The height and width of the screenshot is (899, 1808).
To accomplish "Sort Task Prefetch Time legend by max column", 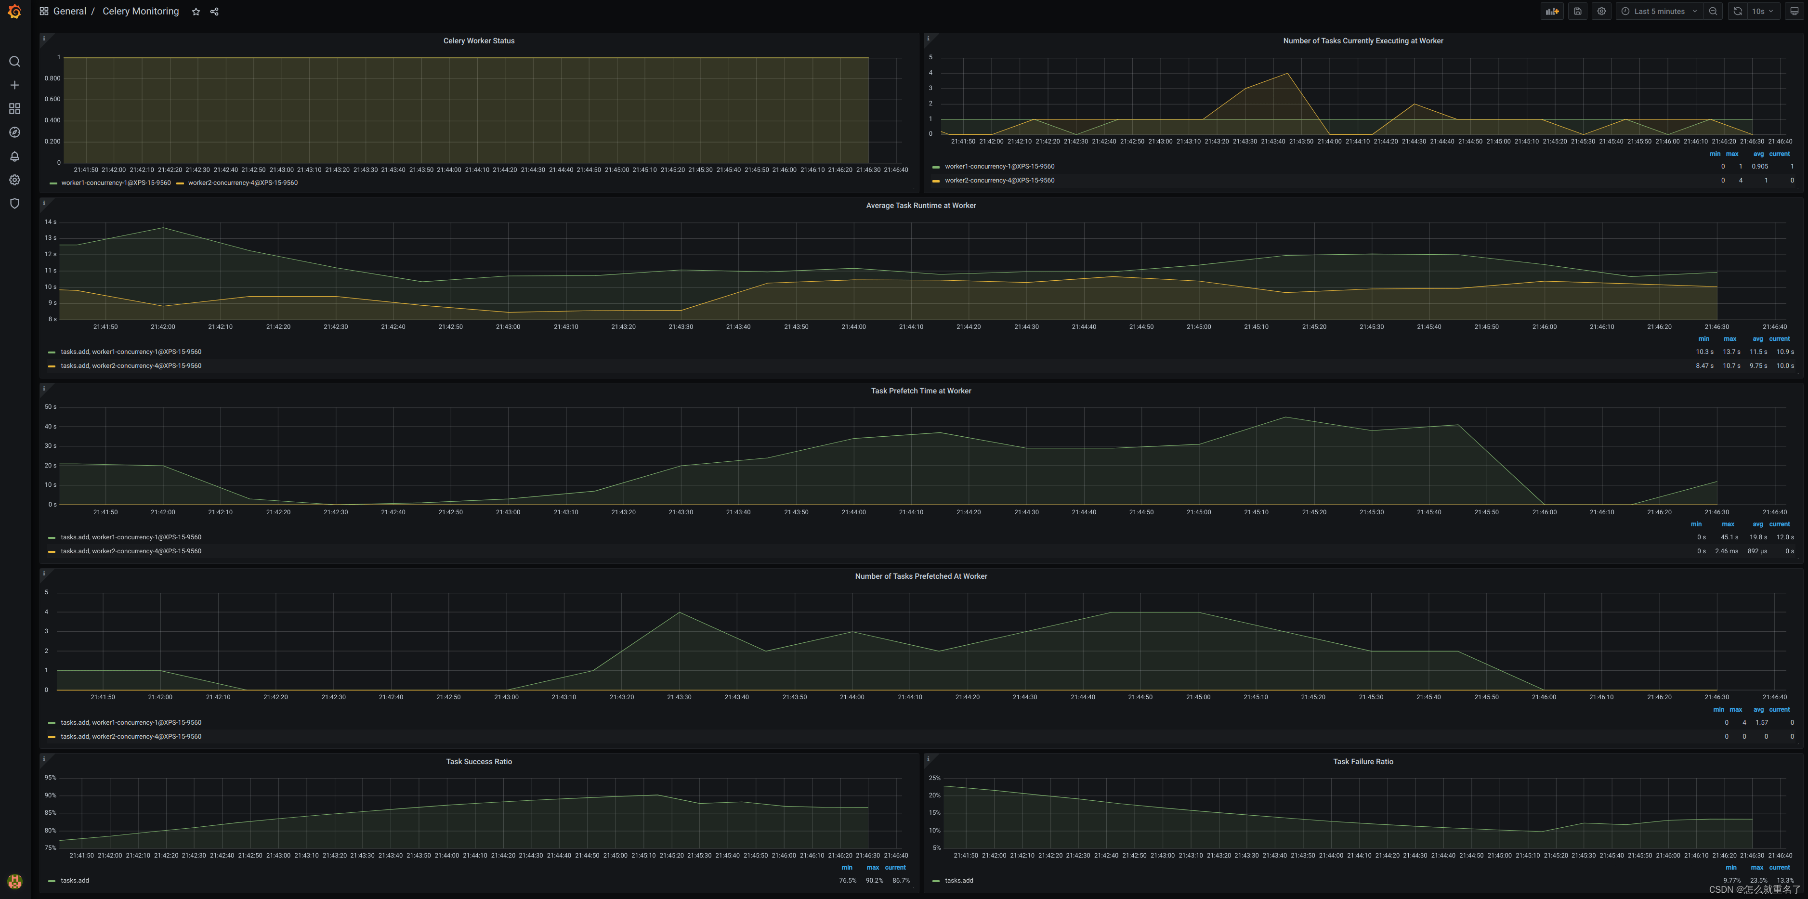I will pyautogui.click(x=1727, y=524).
